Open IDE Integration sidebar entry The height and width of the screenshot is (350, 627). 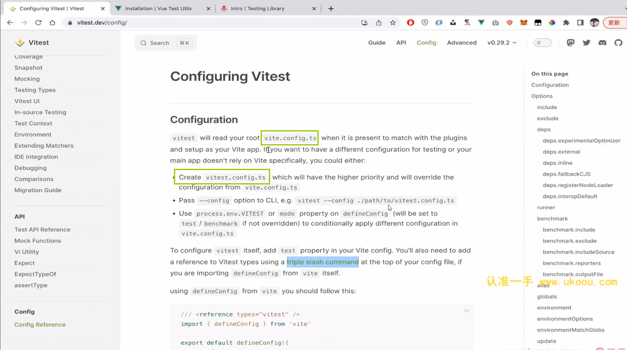(x=36, y=157)
